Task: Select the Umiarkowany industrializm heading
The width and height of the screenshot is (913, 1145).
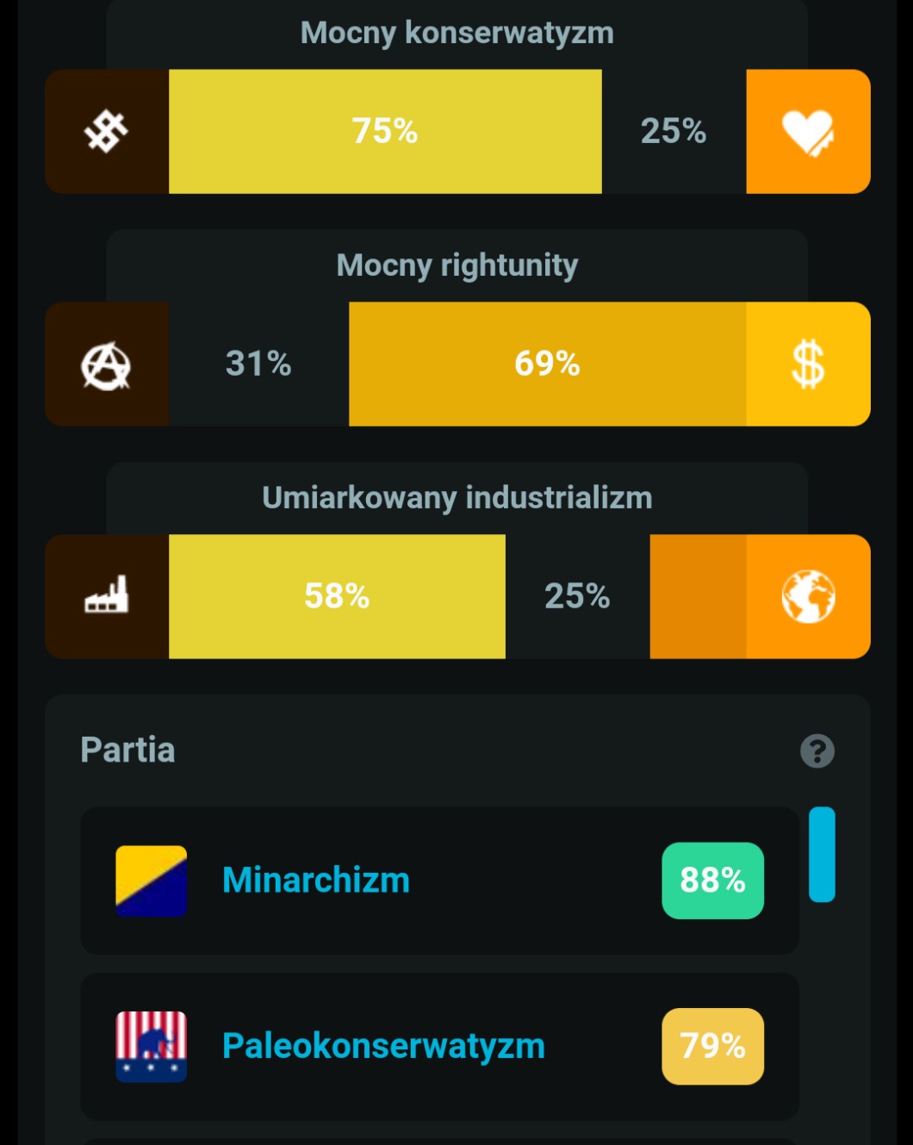Action: tap(456, 498)
